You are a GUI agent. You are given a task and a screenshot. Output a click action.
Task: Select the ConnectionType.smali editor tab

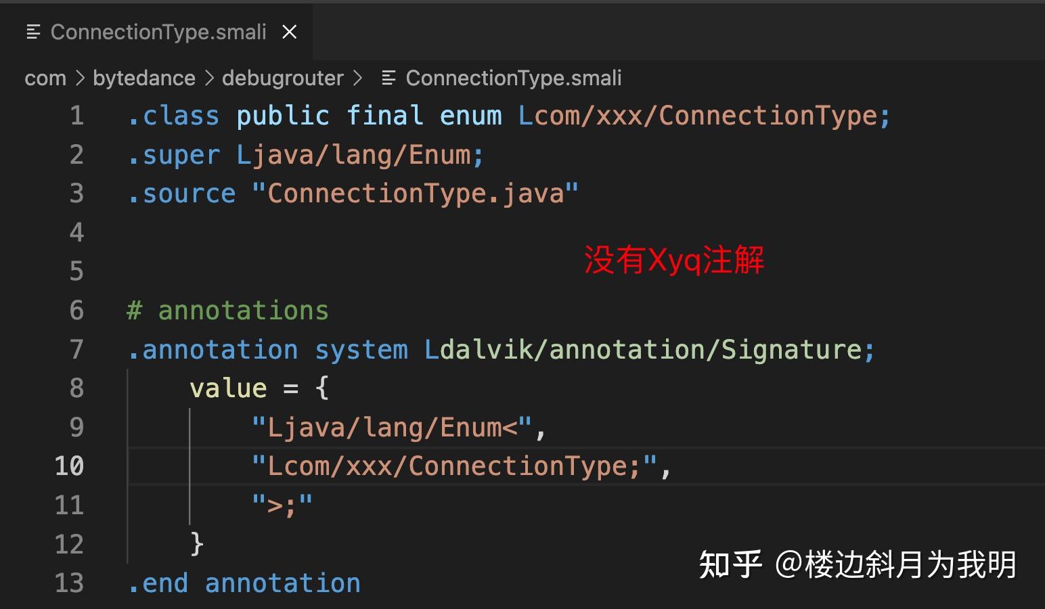[x=157, y=32]
